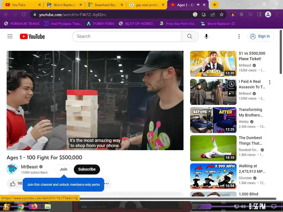Image resolution: width=283 pixels, height=212 pixels.
Task: Click the Join channel button
Action: (x=63, y=169)
